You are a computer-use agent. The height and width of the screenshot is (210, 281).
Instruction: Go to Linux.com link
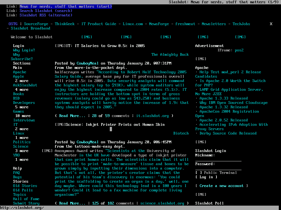click(133, 24)
